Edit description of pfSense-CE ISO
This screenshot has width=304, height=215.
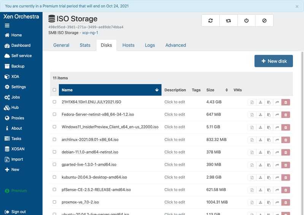point(174,190)
